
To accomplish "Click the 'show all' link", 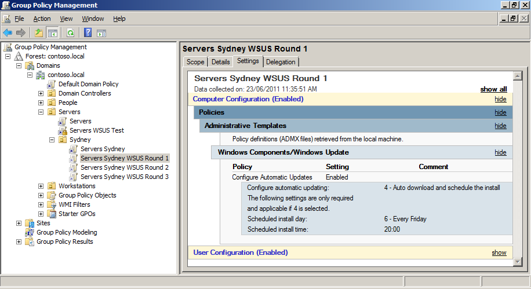I will pos(493,89).
